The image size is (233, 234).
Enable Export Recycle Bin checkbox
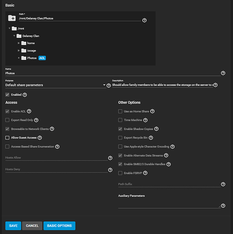[120, 138]
